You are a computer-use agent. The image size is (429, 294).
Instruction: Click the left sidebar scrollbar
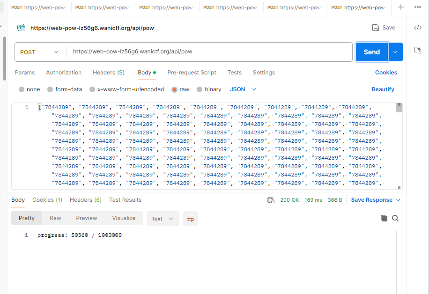point(4,59)
